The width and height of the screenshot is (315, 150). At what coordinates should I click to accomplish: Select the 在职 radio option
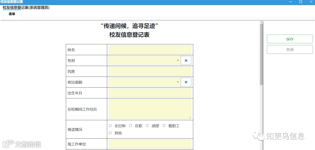click(131, 126)
